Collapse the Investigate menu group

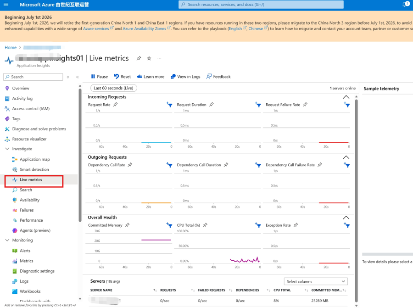pyautogui.click(x=7, y=149)
